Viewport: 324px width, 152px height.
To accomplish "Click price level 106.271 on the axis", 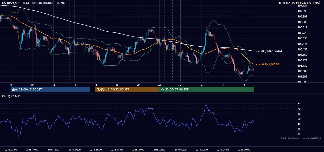I will [302, 60].
